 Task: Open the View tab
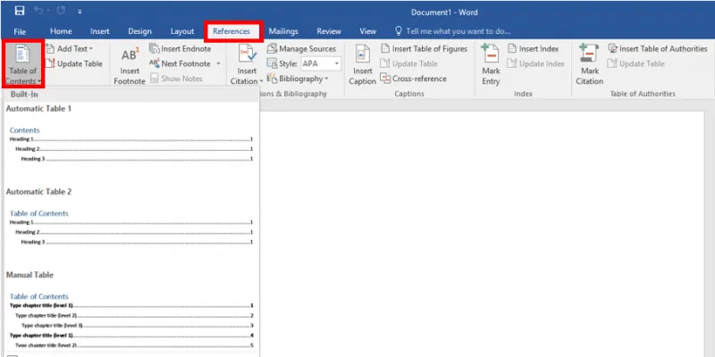click(367, 31)
